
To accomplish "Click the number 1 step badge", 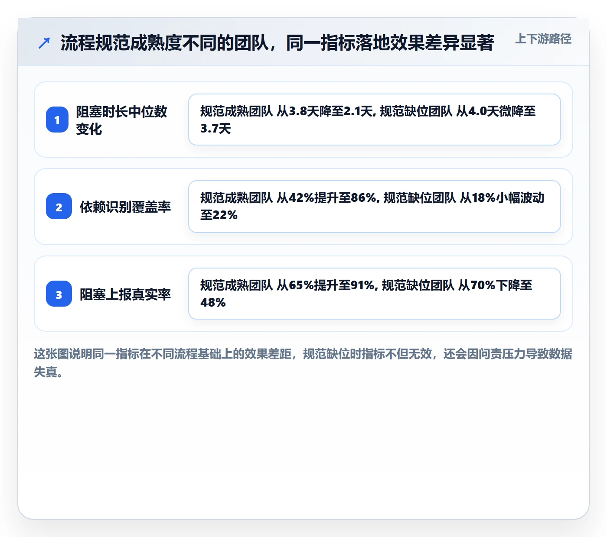I will (57, 120).
